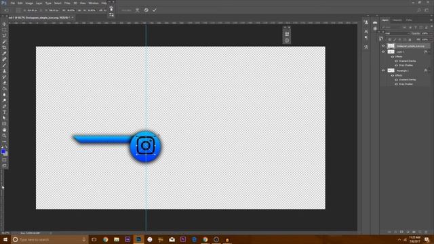Open the workspace switcher dropdown

coord(427,10)
